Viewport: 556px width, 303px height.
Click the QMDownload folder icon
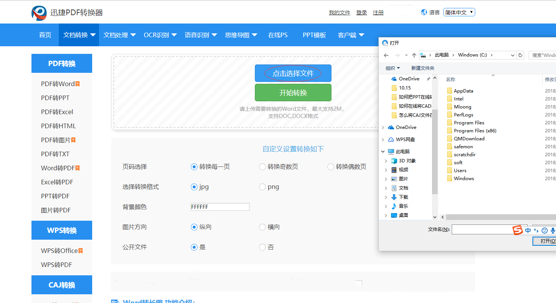[449, 138]
